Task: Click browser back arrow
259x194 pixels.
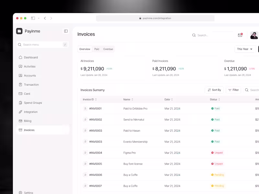Action: pos(45,18)
